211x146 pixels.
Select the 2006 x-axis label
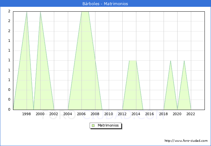tap(81, 114)
